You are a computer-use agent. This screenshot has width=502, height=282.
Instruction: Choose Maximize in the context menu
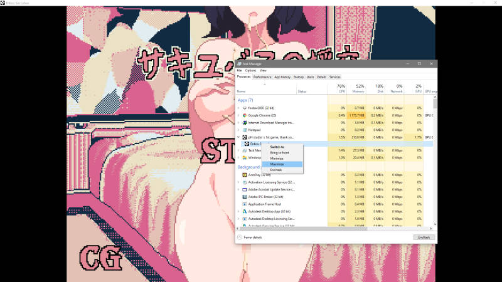[x=282, y=164]
